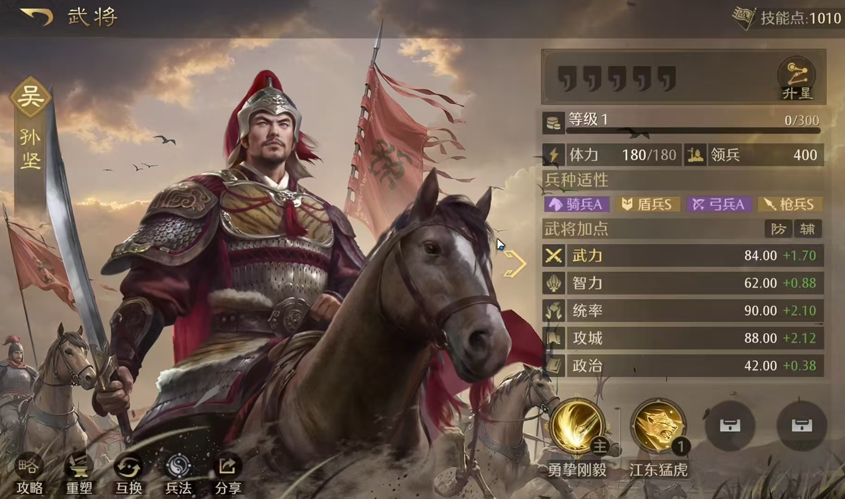Open the last empty skill slot
Screen dimensions: 845x499
click(802, 425)
